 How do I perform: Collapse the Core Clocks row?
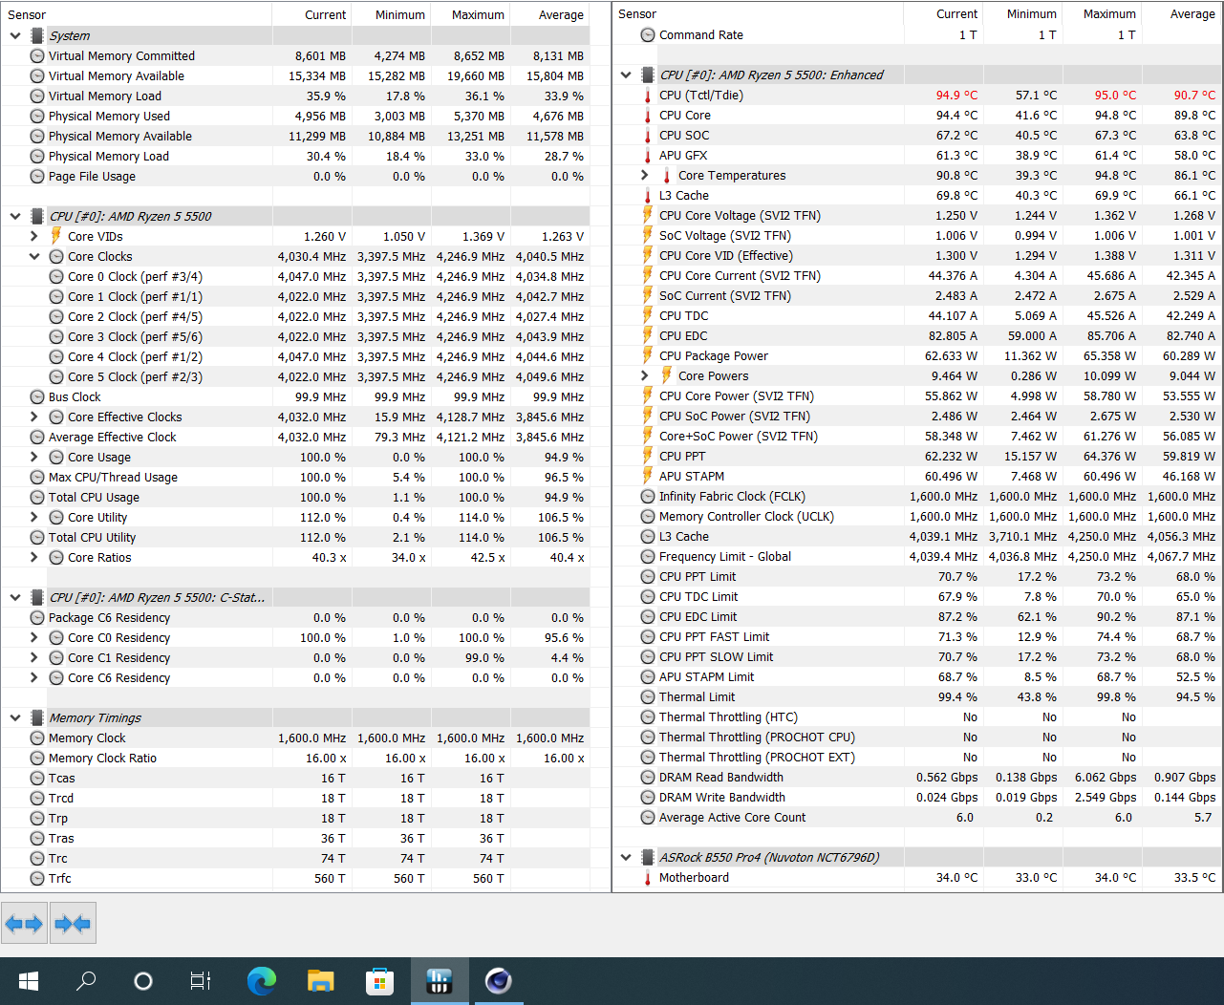(x=34, y=256)
